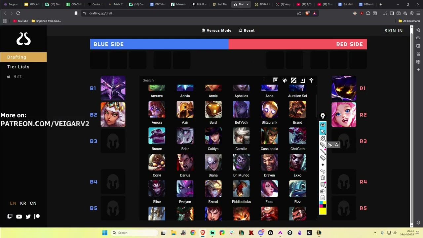Select the B3 blue pick slot
This screenshot has height=238, width=423.
coord(113,141)
